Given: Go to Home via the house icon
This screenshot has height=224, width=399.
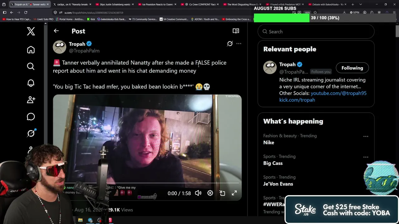Looking at the screenshot, I should click(x=31, y=50).
